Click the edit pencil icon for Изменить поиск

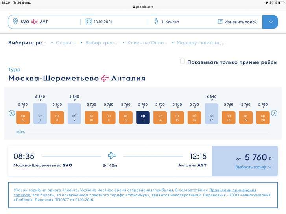pyautogui.click(x=220, y=22)
